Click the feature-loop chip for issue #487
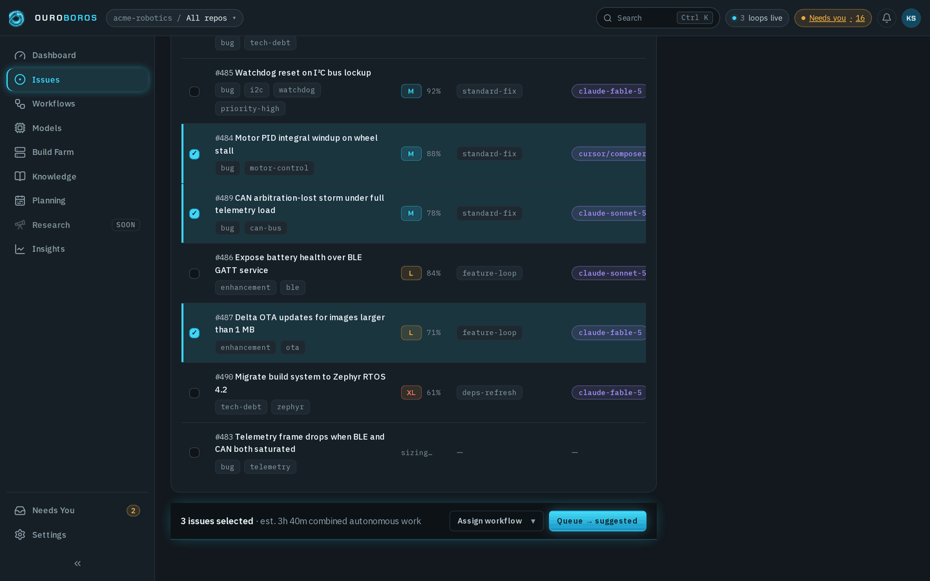Image resolution: width=930 pixels, height=581 pixels. click(490, 332)
